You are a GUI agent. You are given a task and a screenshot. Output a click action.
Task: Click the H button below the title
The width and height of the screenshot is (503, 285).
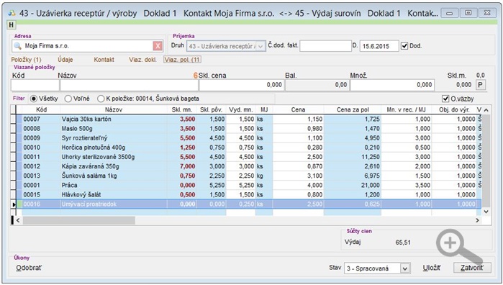[x=12, y=24]
